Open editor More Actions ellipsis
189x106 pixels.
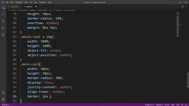pyautogui.click(x=186, y=6)
